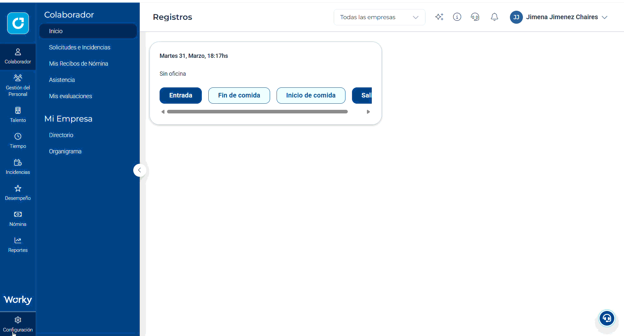
Task: Click the information circle icon
Action: pyautogui.click(x=457, y=17)
